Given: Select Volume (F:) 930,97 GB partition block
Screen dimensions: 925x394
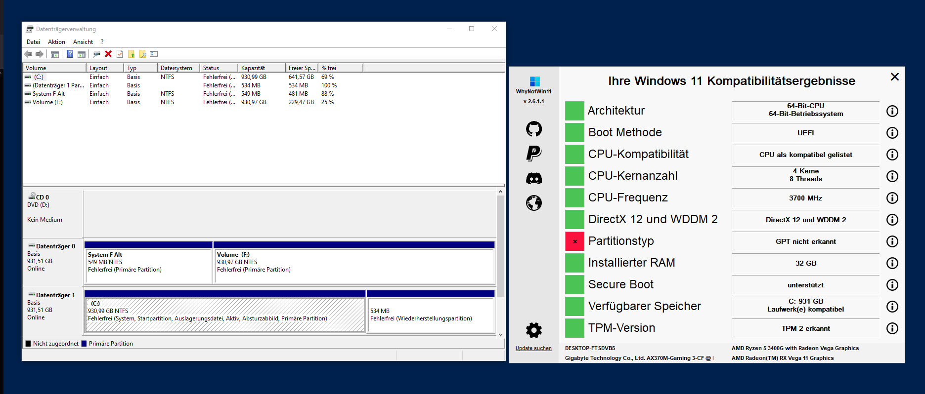Looking at the screenshot, I should tap(354, 263).
